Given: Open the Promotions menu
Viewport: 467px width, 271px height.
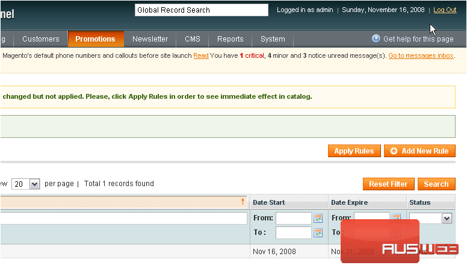Looking at the screenshot, I should 95,39.
